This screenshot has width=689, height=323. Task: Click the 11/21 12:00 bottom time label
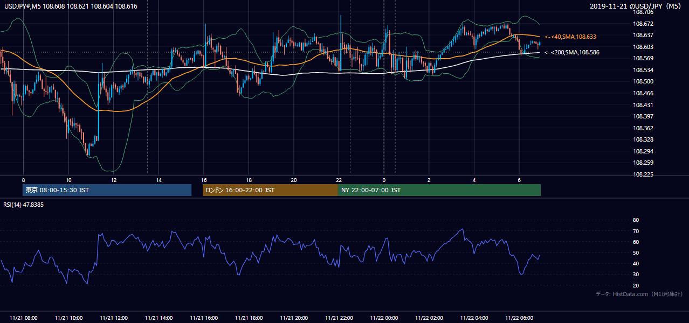pyautogui.click(x=114, y=318)
